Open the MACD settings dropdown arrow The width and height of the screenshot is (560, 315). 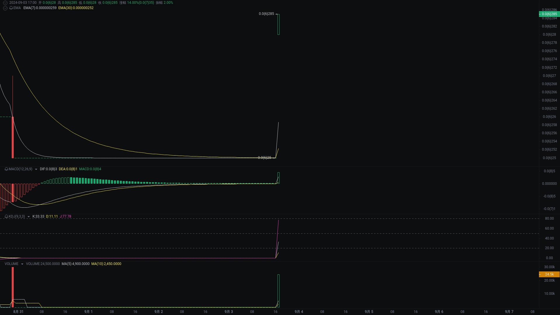(36, 169)
